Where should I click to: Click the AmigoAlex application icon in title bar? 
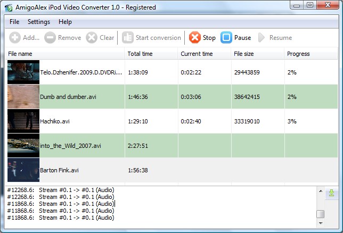pos(9,7)
